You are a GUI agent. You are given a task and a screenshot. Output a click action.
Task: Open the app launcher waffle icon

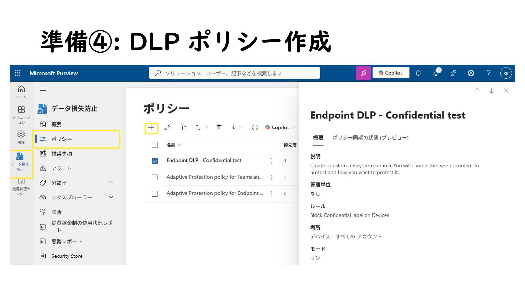point(17,73)
